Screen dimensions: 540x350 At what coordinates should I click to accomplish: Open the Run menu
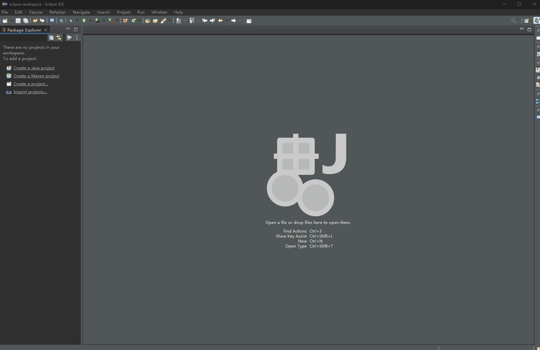coord(141,12)
